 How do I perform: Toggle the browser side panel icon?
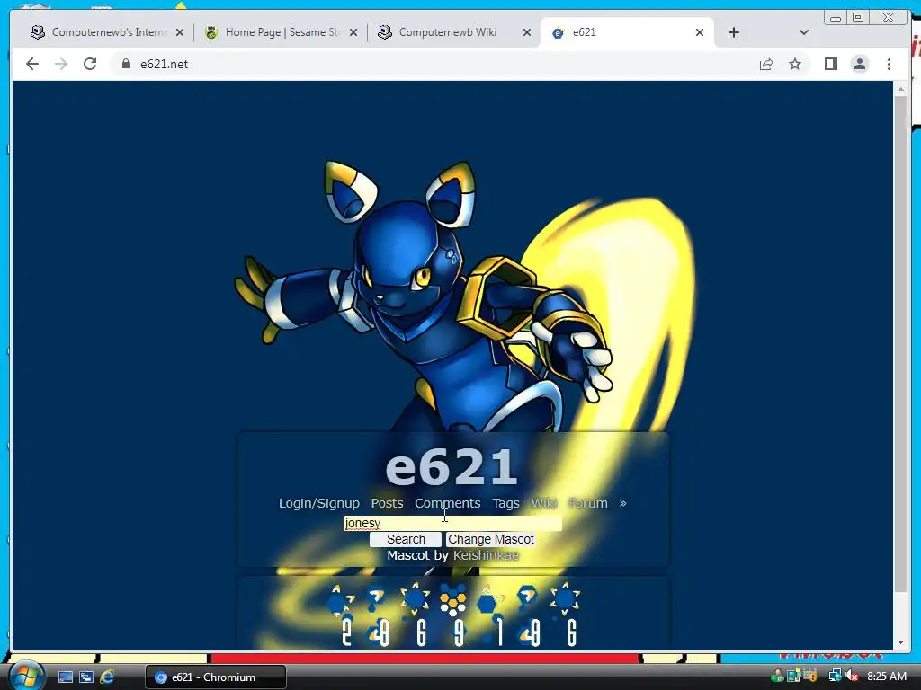pyautogui.click(x=830, y=64)
